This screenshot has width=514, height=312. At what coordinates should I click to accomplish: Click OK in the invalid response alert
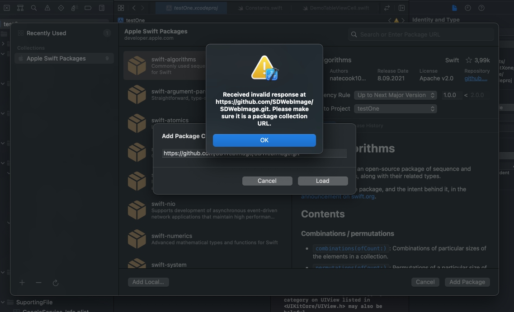[264, 140]
